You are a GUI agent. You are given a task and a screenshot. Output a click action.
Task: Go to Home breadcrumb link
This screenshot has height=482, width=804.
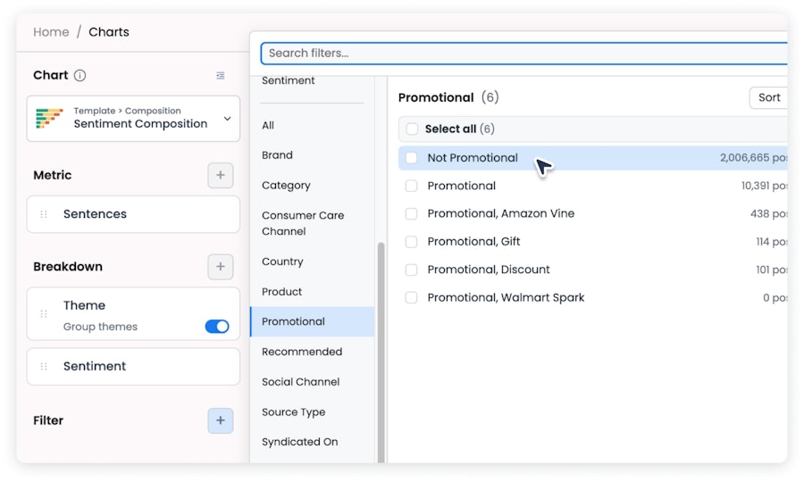click(x=51, y=32)
